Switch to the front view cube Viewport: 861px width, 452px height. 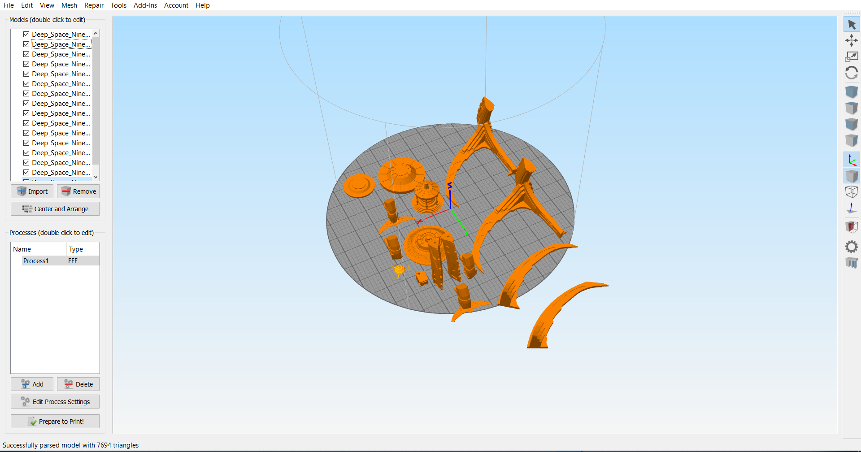pyautogui.click(x=852, y=124)
